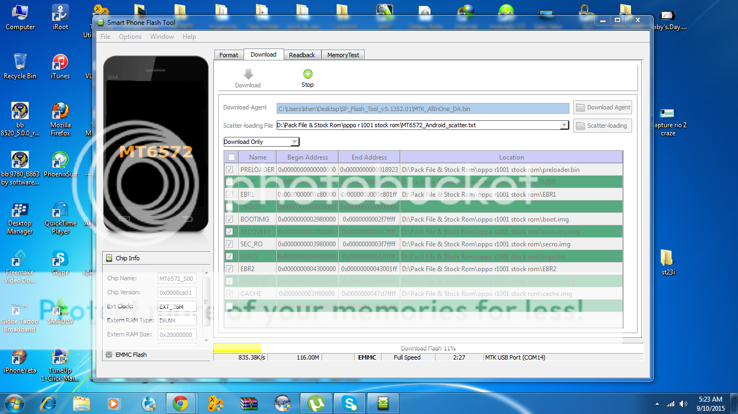Open the Scatter-loading File path dropdown
The width and height of the screenshot is (738, 414).
564,125
